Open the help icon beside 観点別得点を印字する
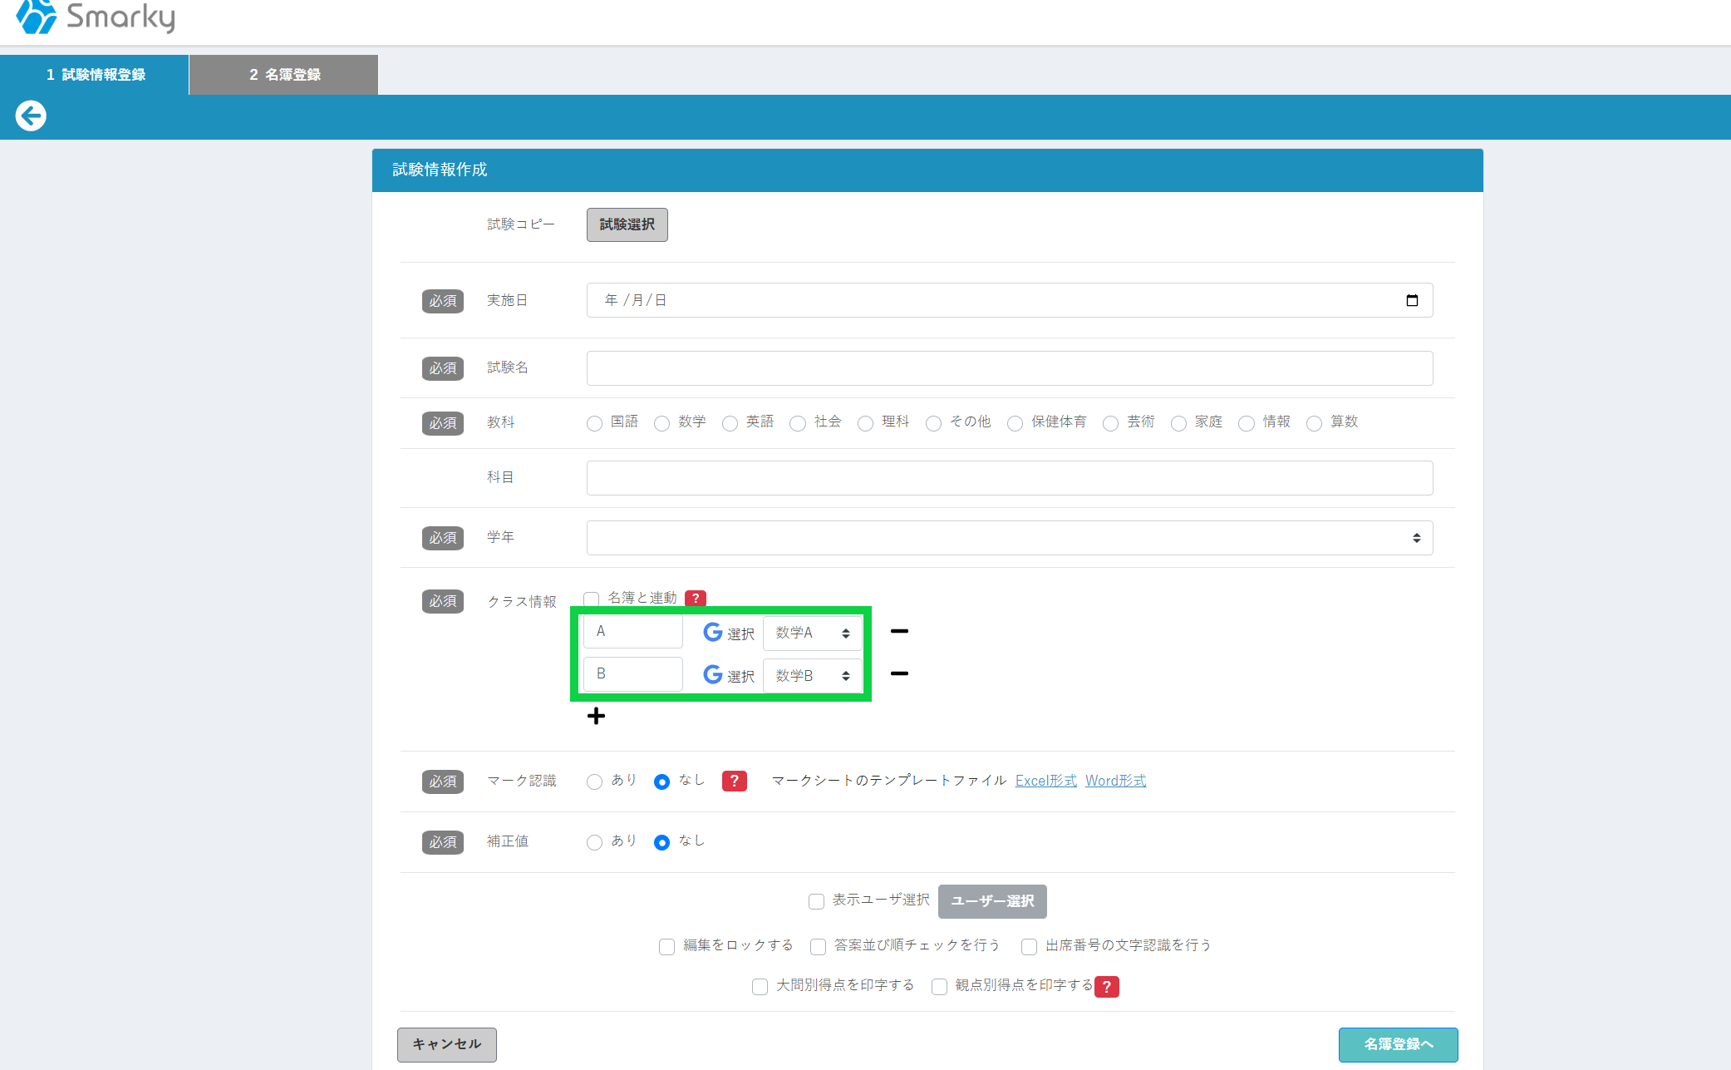The width and height of the screenshot is (1731, 1070). (x=1107, y=987)
